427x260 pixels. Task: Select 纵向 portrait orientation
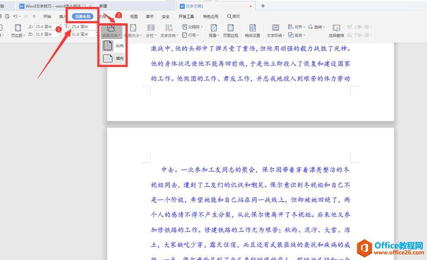(113, 46)
